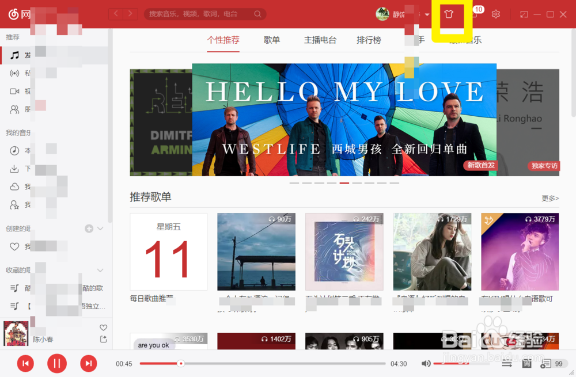Select the active red carousel indicator
Screen dimensions: 576x377
pyautogui.click(x=344, y=183)
